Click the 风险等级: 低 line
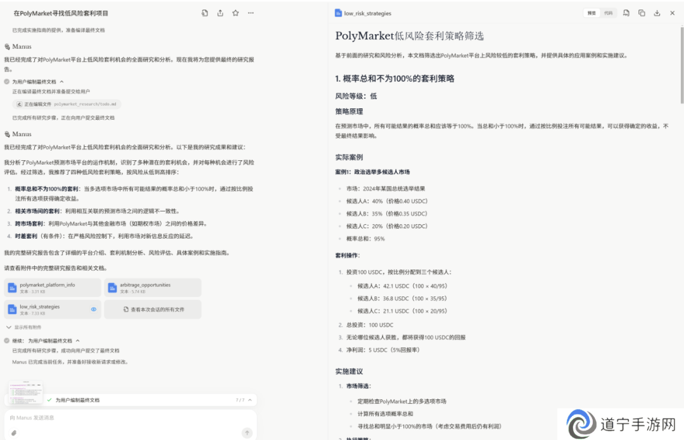 point(356,96)
